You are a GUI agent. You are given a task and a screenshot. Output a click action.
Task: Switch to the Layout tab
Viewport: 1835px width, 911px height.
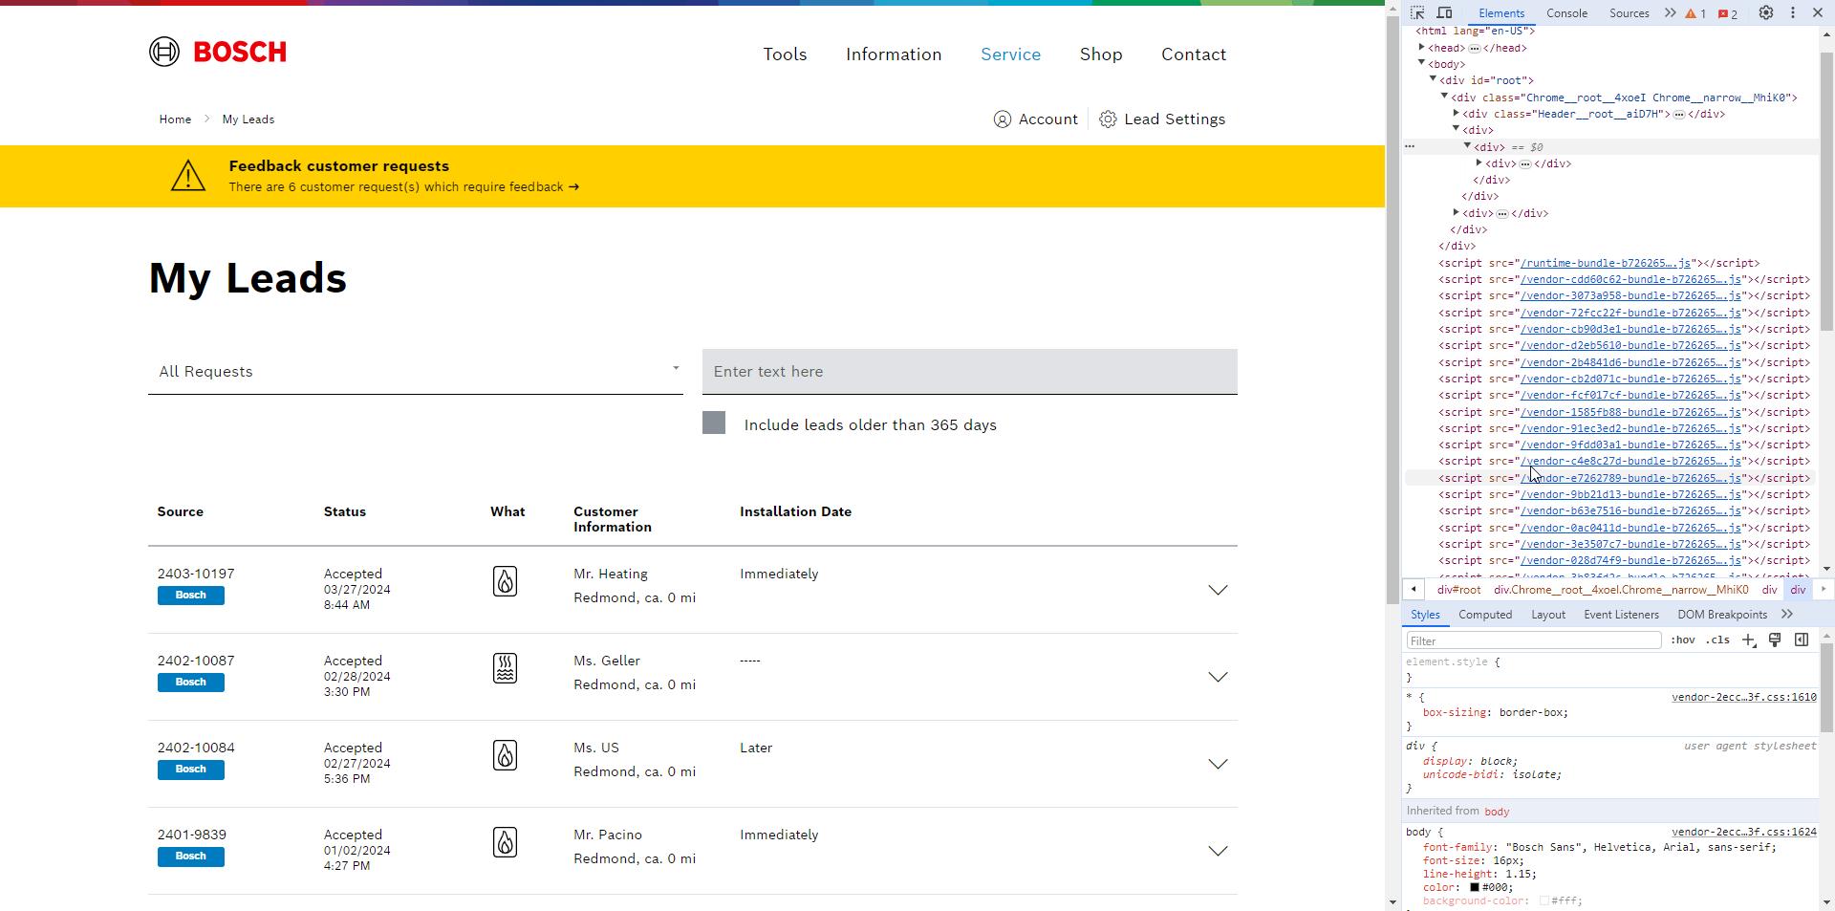1547,615
